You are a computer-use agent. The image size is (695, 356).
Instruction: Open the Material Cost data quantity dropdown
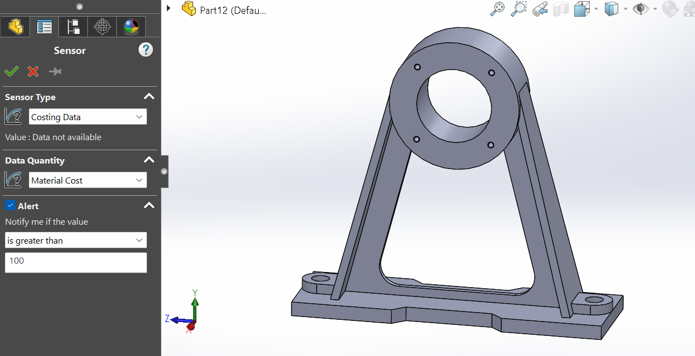point(87,180)
